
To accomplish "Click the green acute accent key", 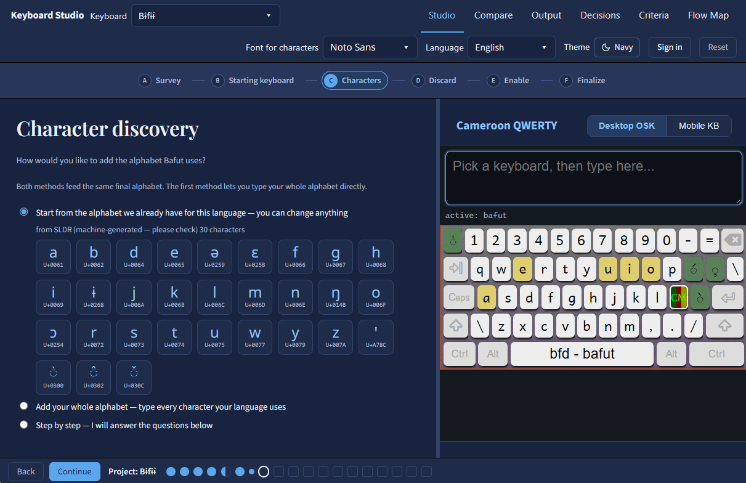I will pos(694,269).
